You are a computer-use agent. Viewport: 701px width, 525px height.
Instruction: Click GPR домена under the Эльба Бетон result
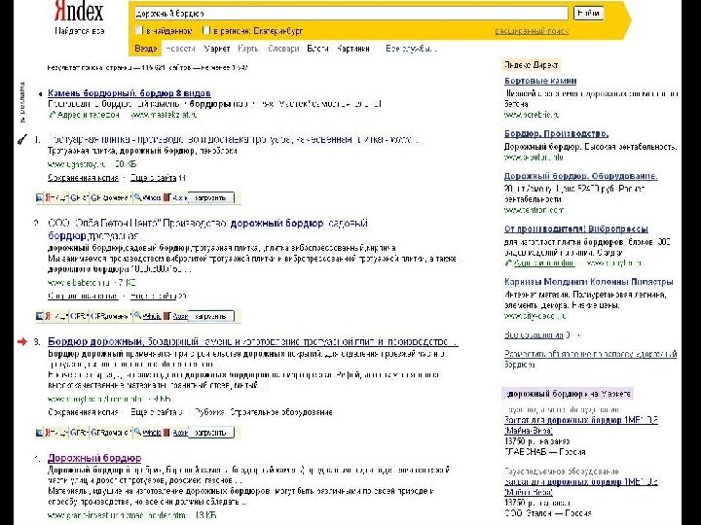pyautogui.click(x=111, y=316)
